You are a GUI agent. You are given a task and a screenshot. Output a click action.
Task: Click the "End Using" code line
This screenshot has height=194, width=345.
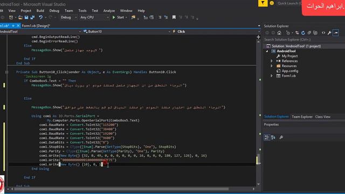coord(40,169)
